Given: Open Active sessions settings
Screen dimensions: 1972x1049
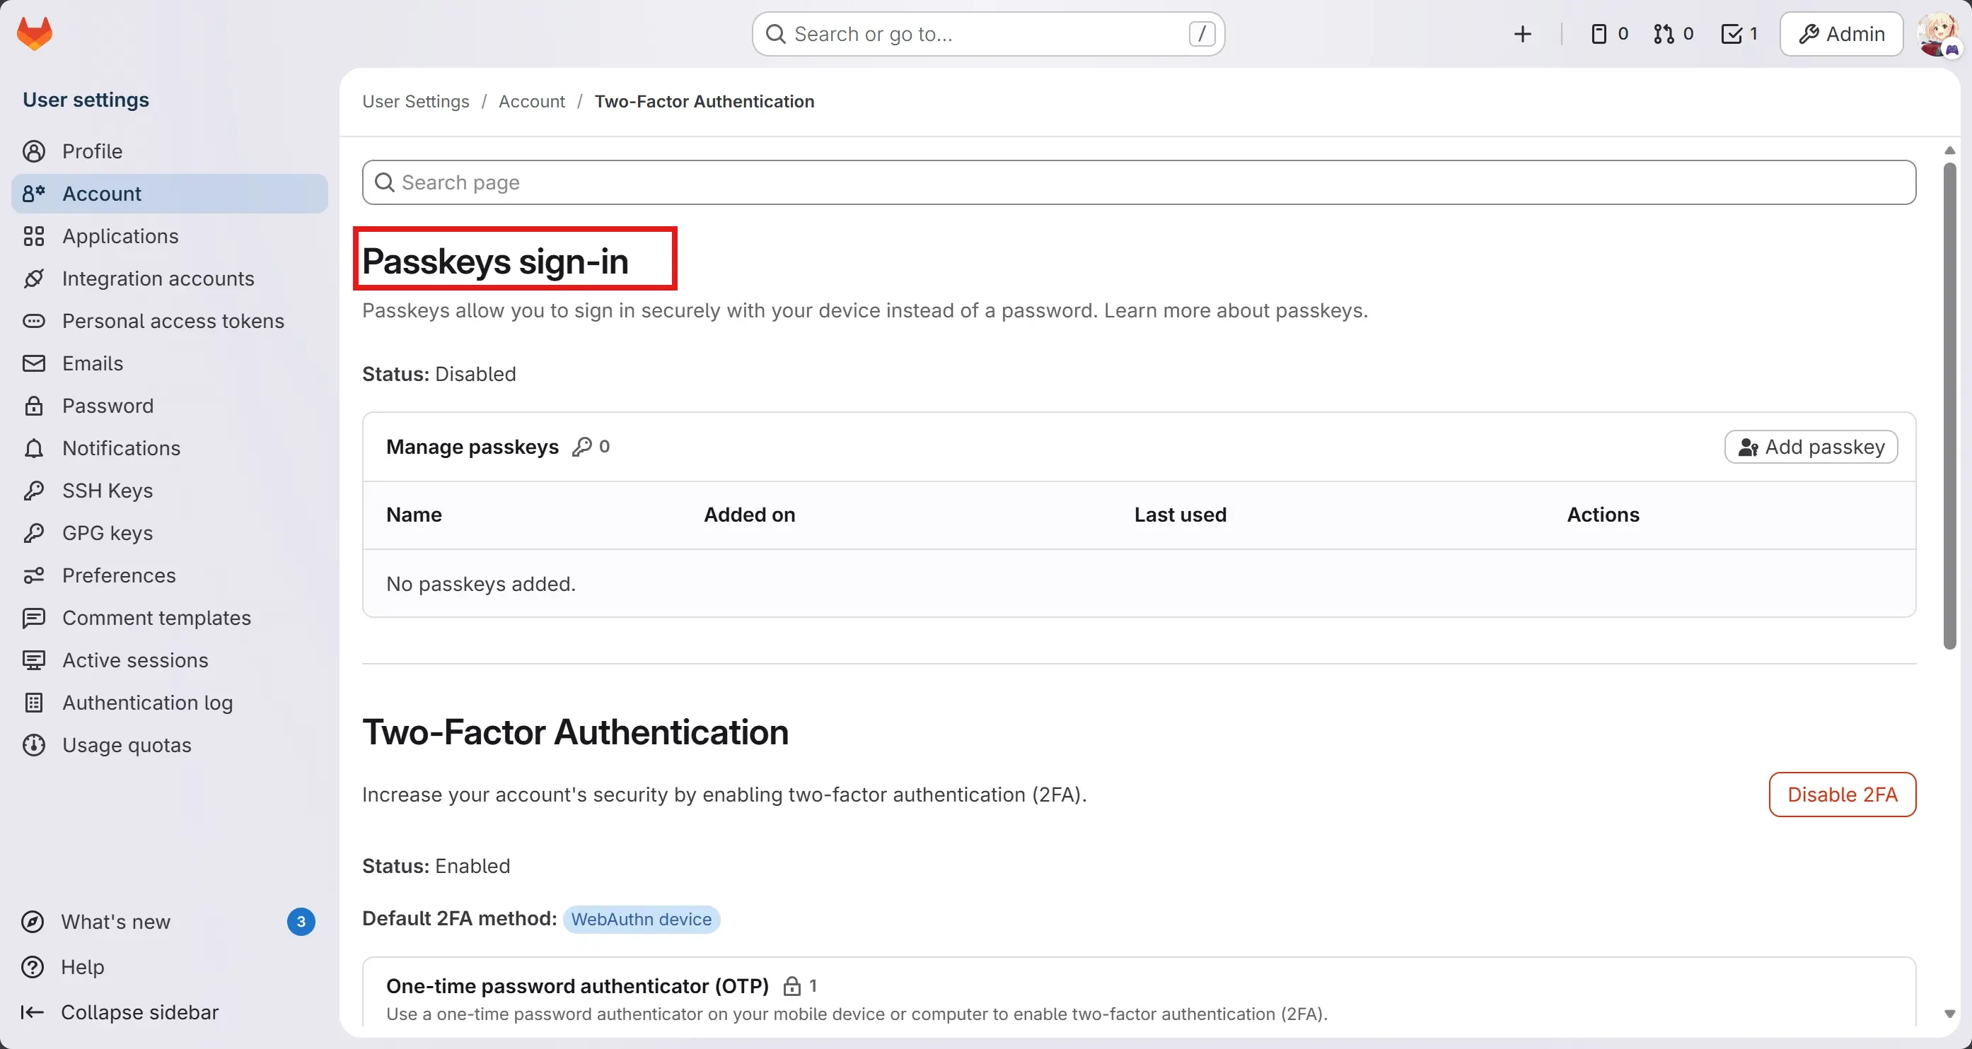Looking at the screenshot, I should [134, 660].
